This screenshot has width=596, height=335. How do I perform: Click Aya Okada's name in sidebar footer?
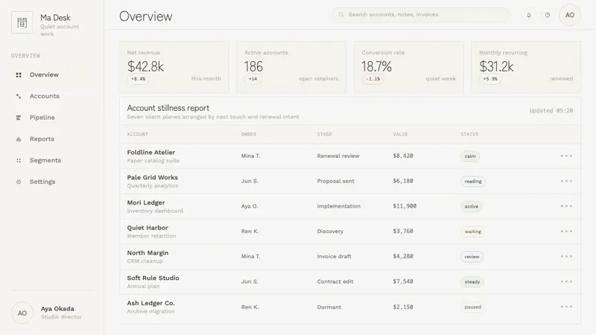pyautogui.click(x=57, y=309)
